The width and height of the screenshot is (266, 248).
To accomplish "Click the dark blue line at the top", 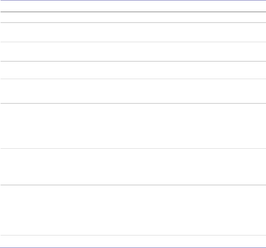I will coord(133,0).
